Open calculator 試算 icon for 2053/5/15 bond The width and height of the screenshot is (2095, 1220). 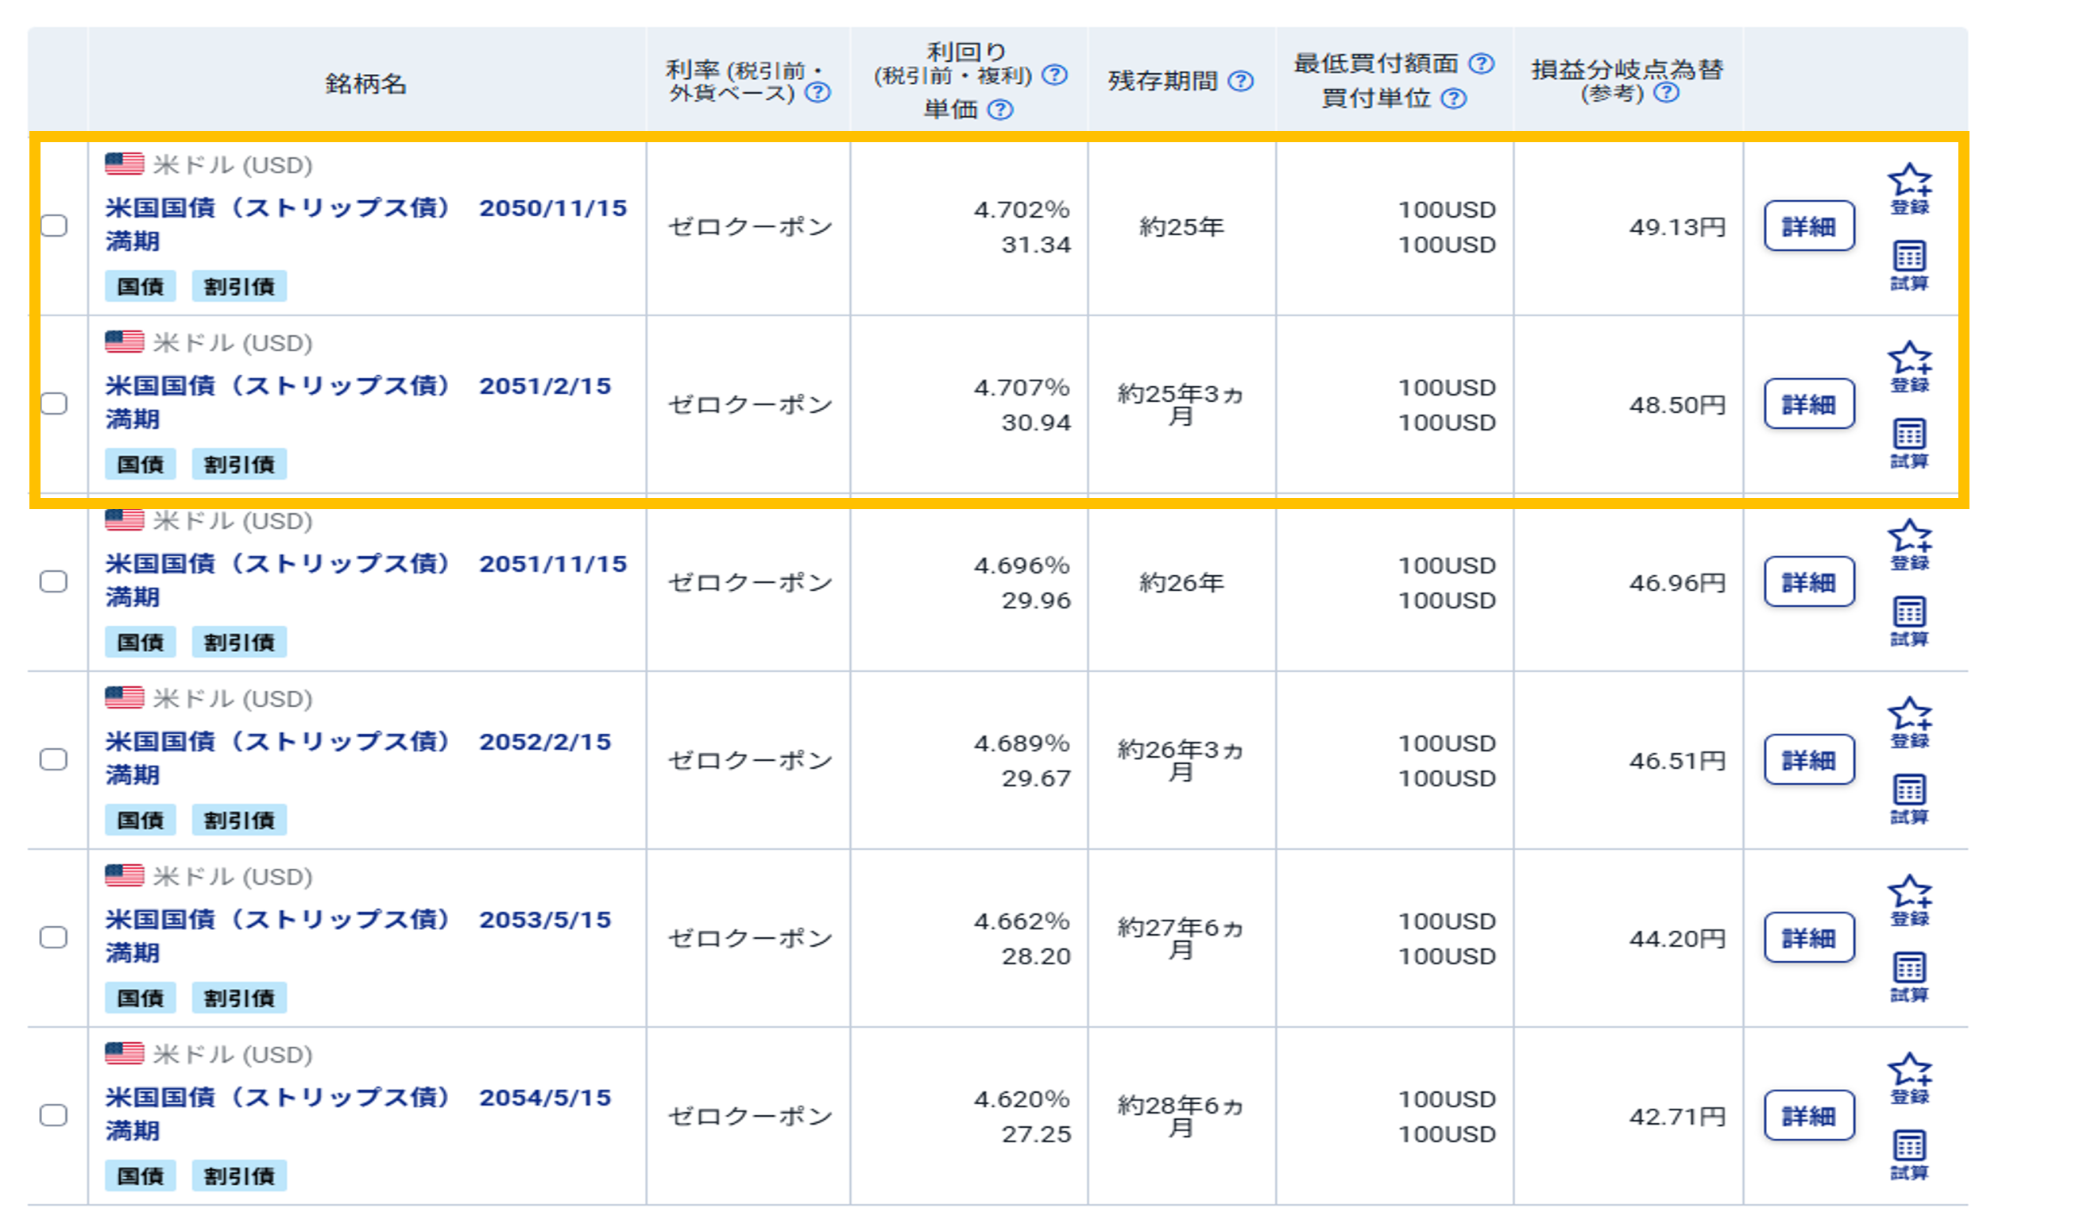(1910, 968)
